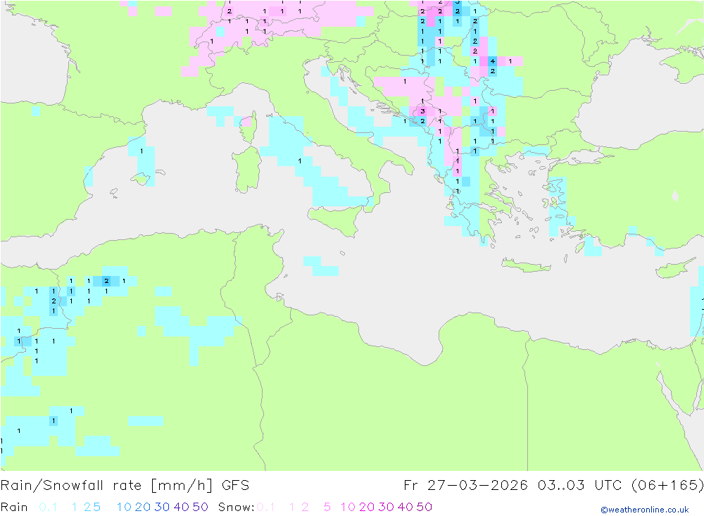Select the snow legend value 0.1
704x516 pixels.
point(266,507)
